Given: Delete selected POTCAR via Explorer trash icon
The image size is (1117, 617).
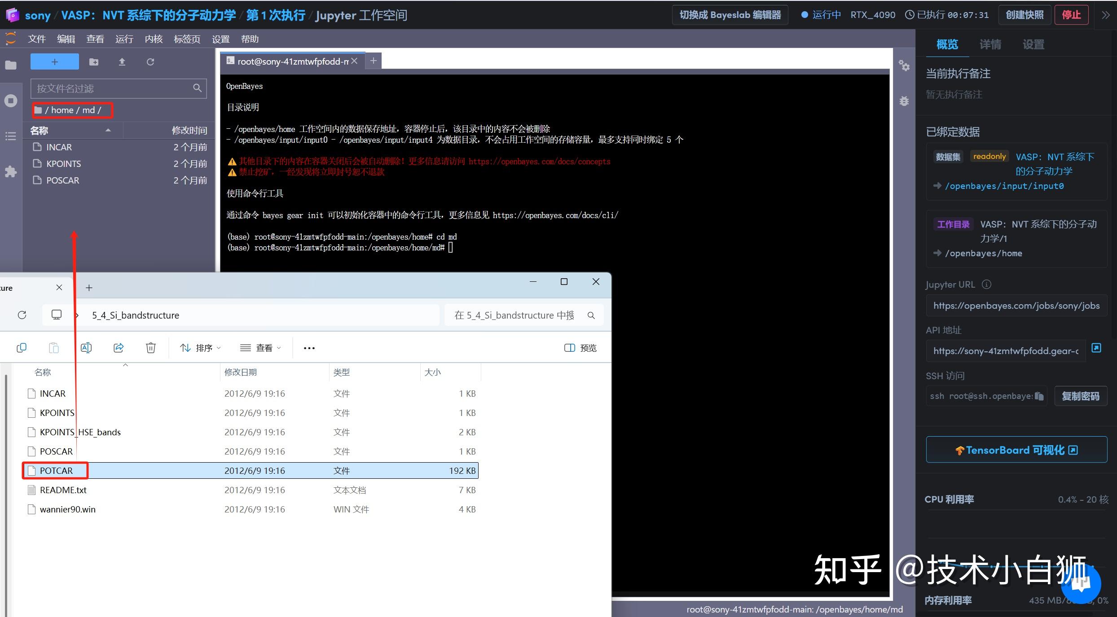Looking at the screenshot, I should coord(150,347).
